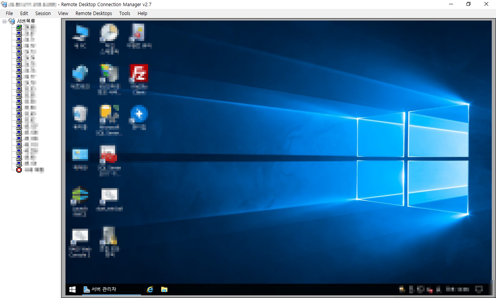The image size is (496, 298).
Task: Select the connected server with green check
Action: (19, 27)
